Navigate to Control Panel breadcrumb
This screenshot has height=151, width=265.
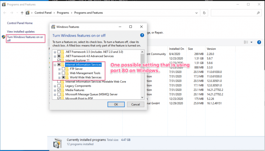pyautogui.click(x=43, y=13)
